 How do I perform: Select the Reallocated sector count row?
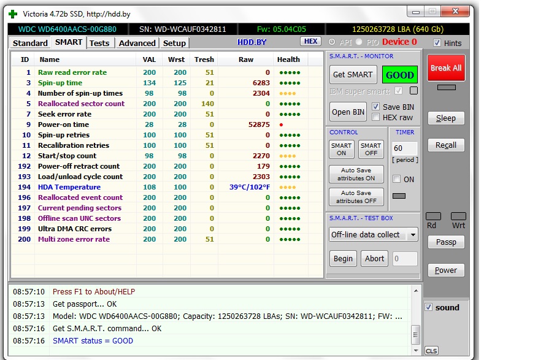(x=167, y=104)
